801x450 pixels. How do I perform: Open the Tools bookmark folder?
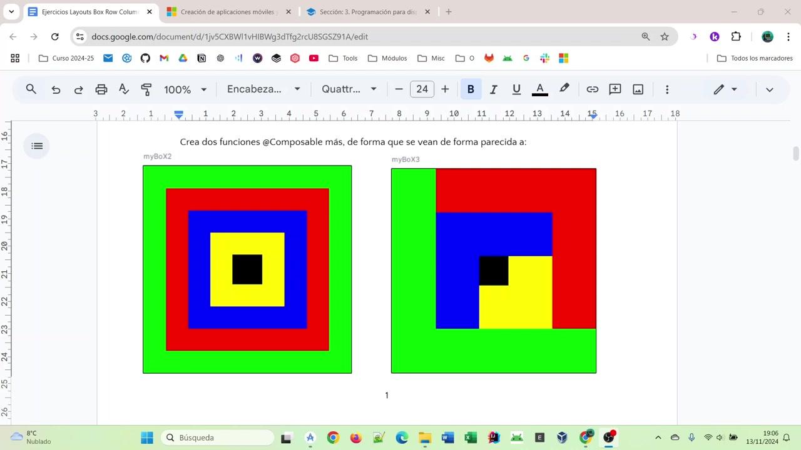coord(343,58)
